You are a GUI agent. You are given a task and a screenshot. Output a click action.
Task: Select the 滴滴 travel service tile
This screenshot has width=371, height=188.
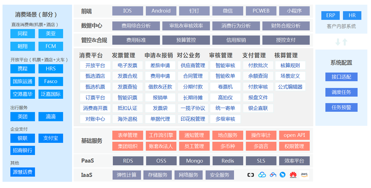[51, 116]
